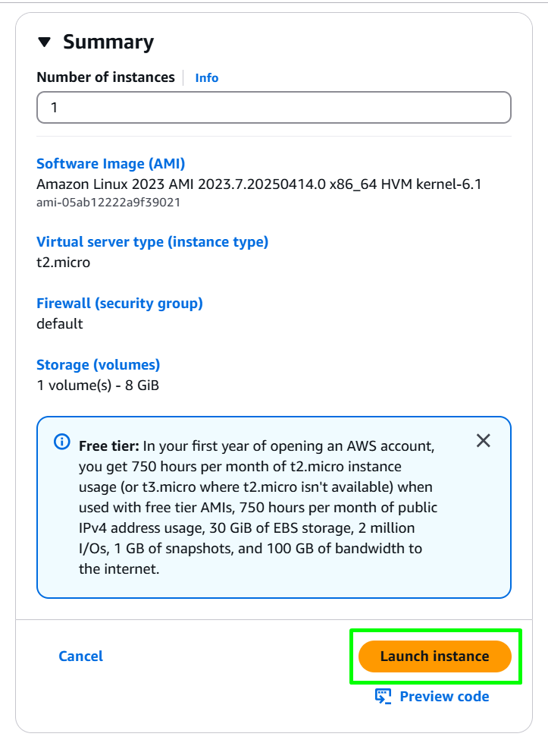Click the bold Free tier label
The width and height of the screenshot is (548, 743).
(x=109, y=446)
